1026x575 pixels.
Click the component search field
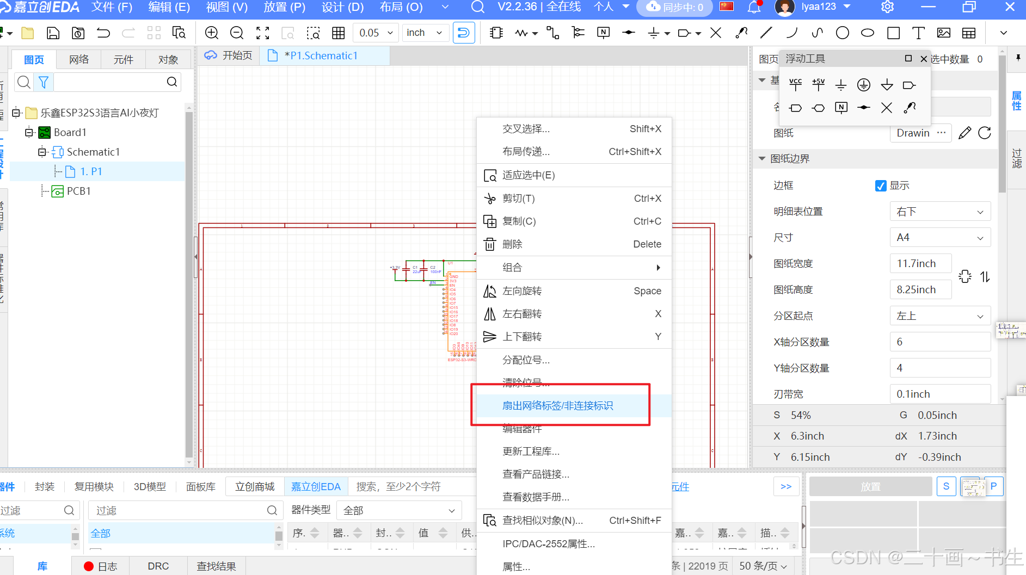coord(412,486)
